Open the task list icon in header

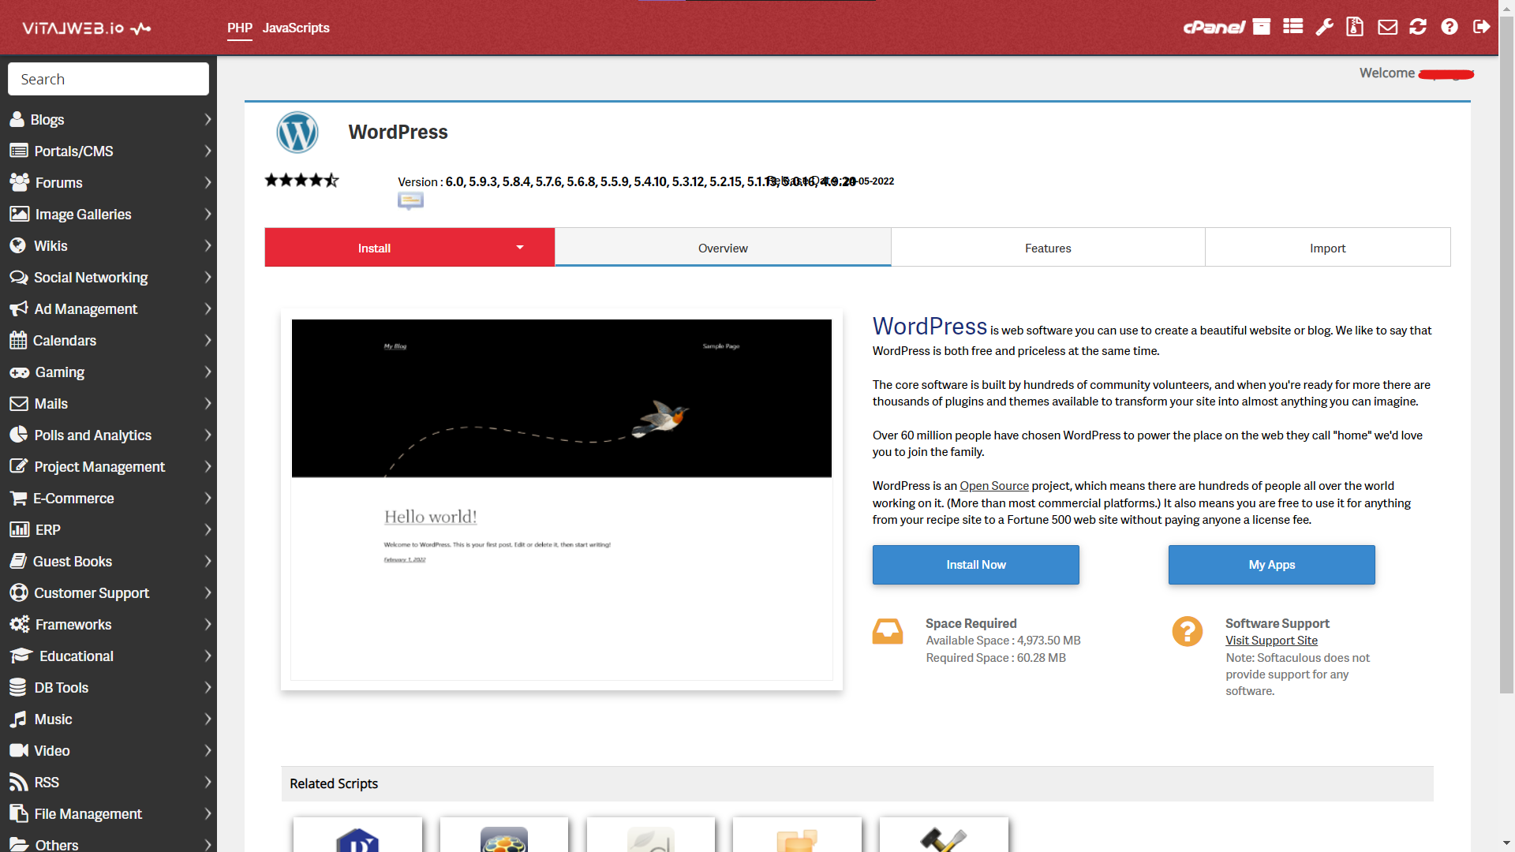click(1292, 27)
